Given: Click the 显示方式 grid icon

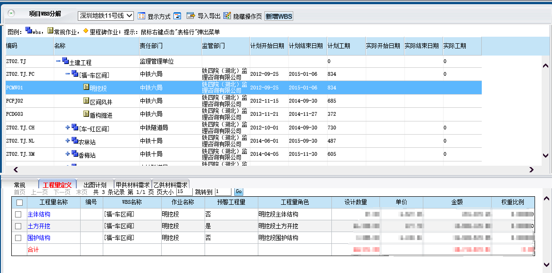Looking at the screenshot, I should [x=141, y=16].
